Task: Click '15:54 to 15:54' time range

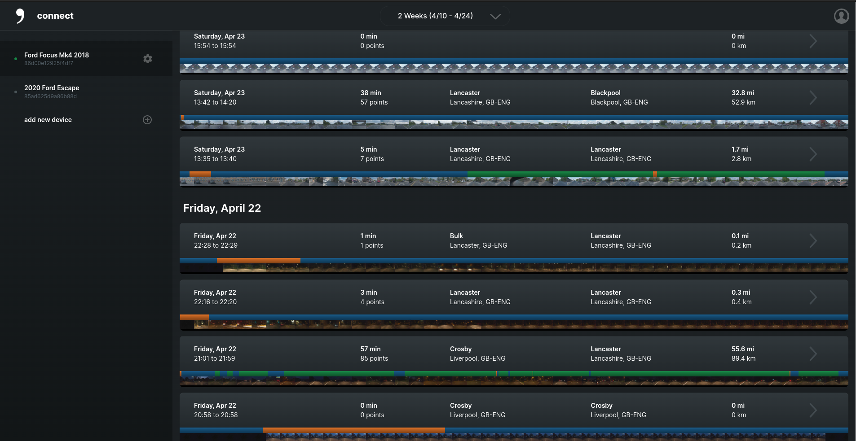Action: 215,46
